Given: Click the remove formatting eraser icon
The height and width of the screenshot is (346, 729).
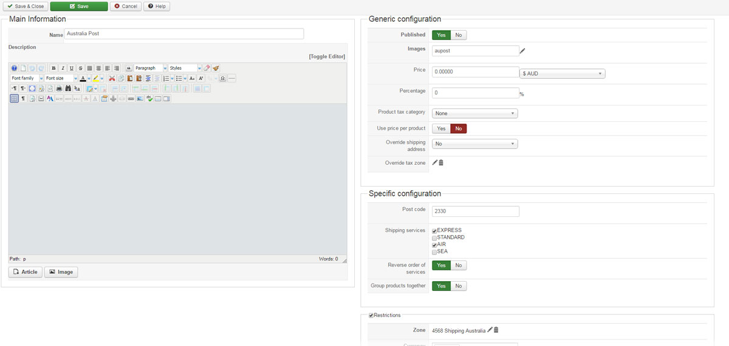Looking at the screenshot, I should (x=207, y=68).
